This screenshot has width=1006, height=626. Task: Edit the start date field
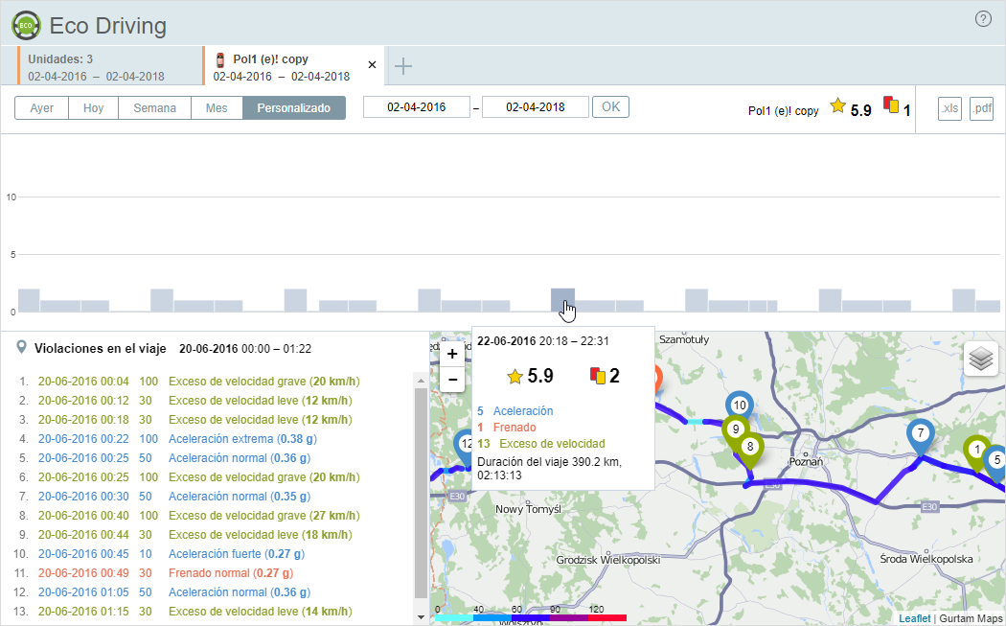(x=416, y=107)
